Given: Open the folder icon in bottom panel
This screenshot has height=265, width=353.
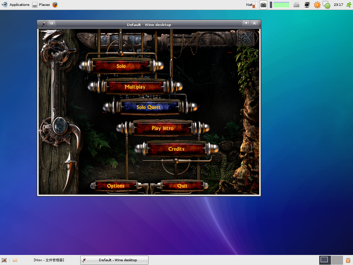Looking at the screenshot, I should (15, 260).
